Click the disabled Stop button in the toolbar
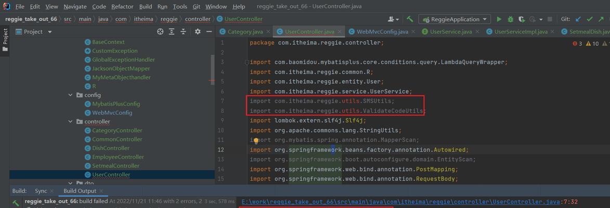Viewport: 610px width, 208px height. [550, 19]
